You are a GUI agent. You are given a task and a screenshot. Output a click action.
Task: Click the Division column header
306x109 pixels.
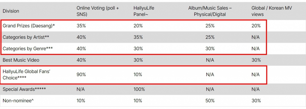tap(11, 11)
